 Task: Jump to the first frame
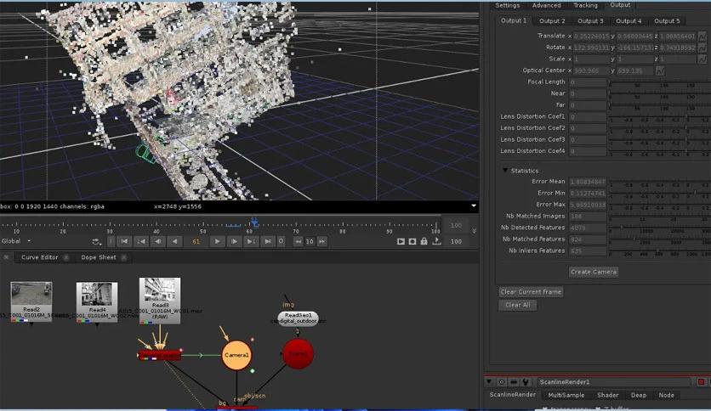[x=124, y=241]
